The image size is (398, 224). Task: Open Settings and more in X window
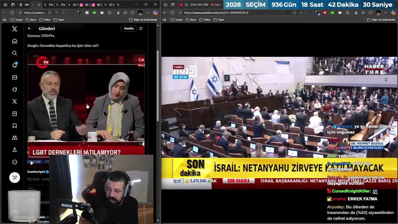(x=148, y=13)
